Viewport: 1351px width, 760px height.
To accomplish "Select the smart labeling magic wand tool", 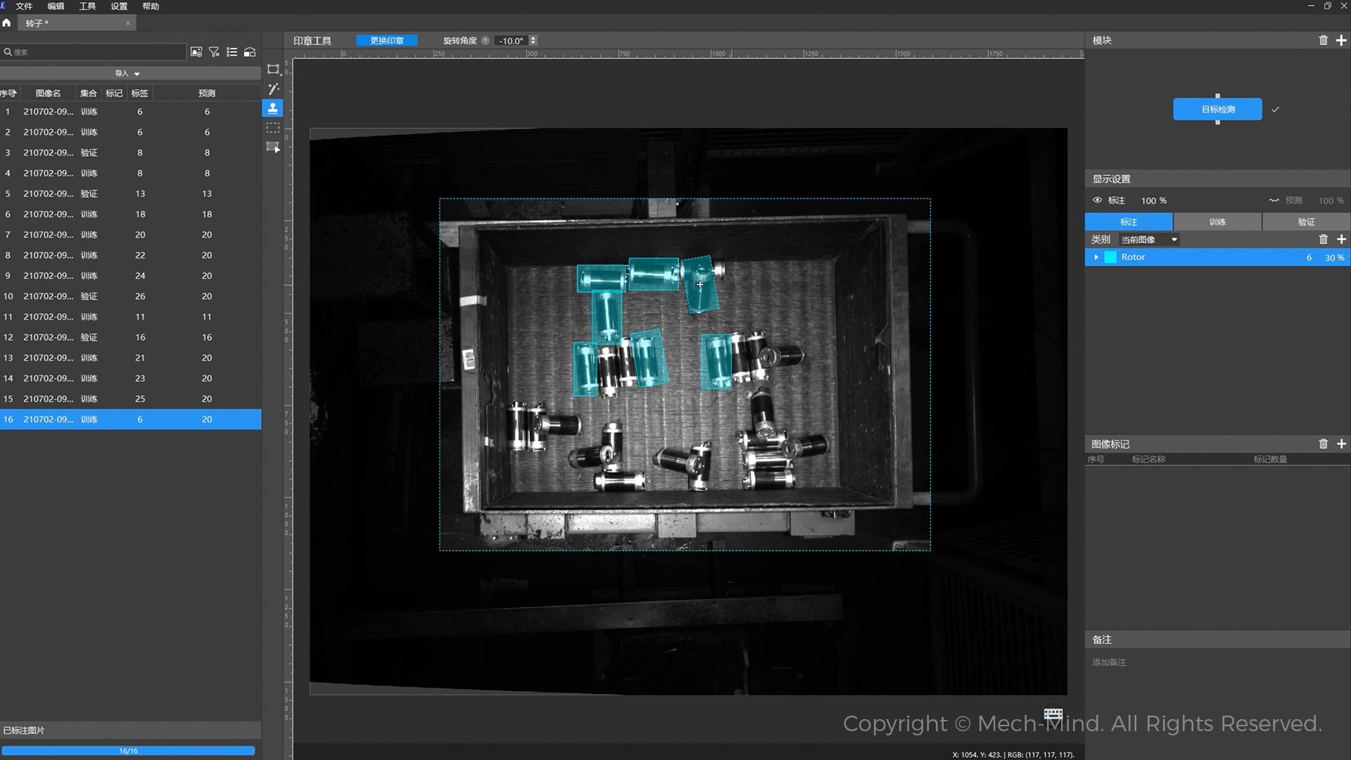I will pos(273,89).
